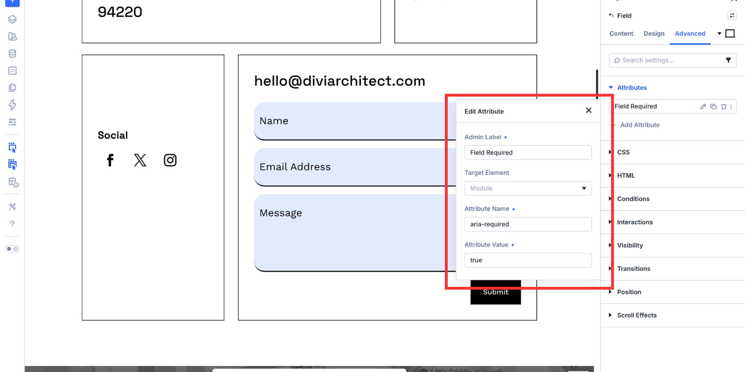Switch to the Design tab

[654, 33]
